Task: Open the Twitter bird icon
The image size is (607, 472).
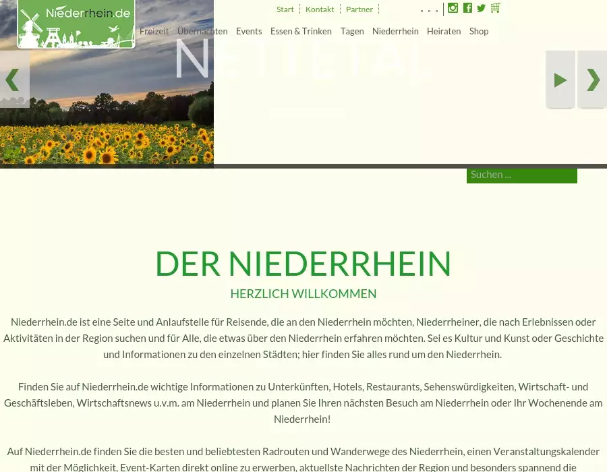Action: click(481, 8)
